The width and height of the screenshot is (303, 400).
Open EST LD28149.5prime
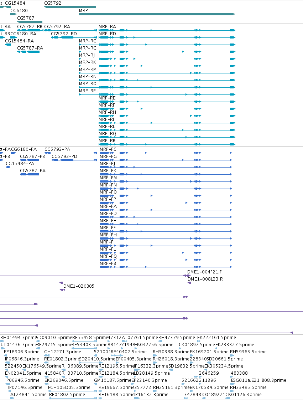coord(152,374)
